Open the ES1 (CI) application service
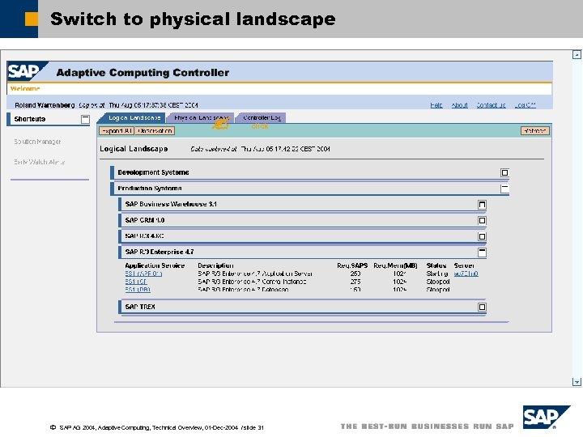The height and width of the screenshot is (437, 583). [x=136, y=282]
